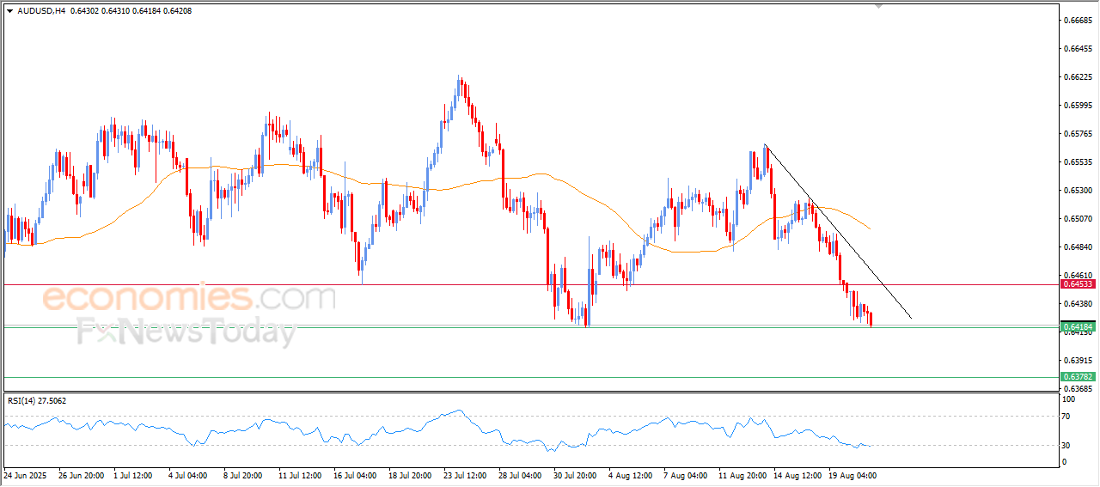
Task: Click 0.66455 on the price axis
Action: tap(1078, 48)
